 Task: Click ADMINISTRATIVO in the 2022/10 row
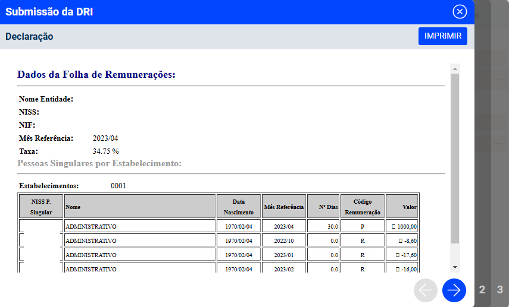(x=91, y=241)
